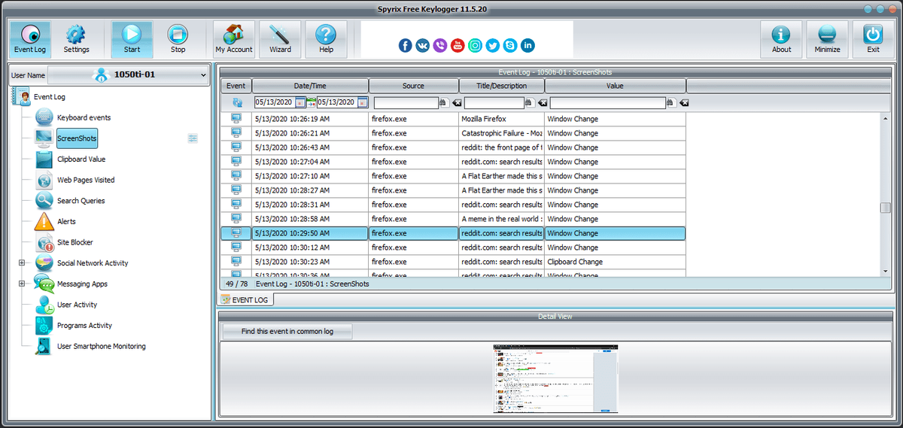Select Search Queries in sidebar
The height and width of the screenshot is (428, 903).
[x=81, y=201]
